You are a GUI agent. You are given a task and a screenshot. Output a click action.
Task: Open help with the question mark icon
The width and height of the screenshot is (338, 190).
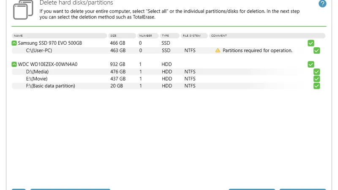click(322, 4)
